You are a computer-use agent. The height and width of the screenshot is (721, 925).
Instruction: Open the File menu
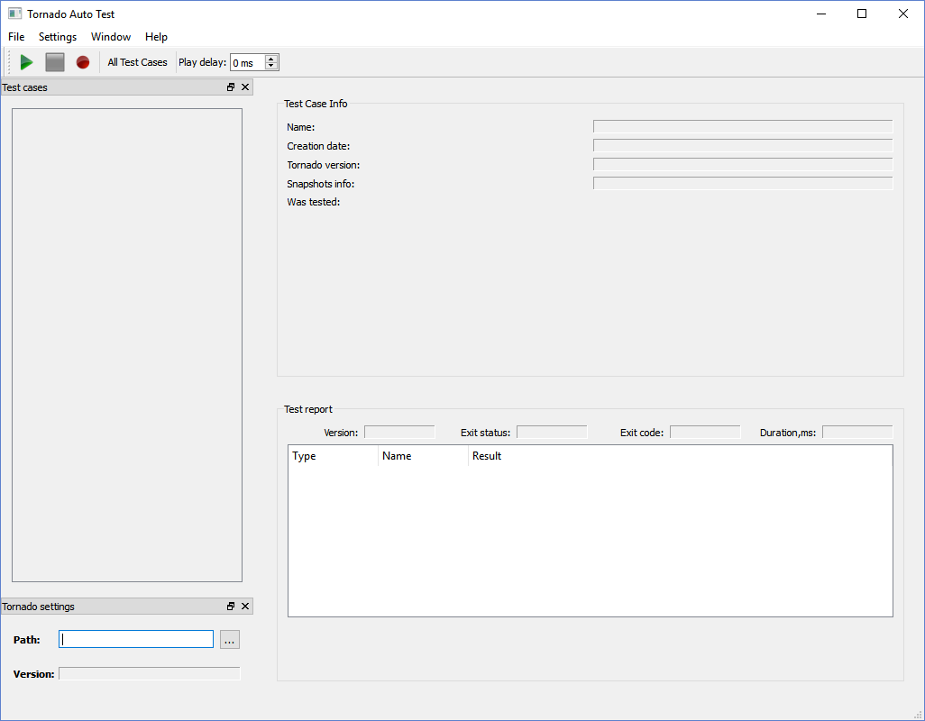point(16,37)
